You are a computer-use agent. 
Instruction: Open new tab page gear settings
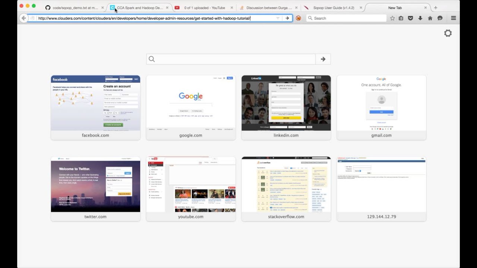point(448,33)
